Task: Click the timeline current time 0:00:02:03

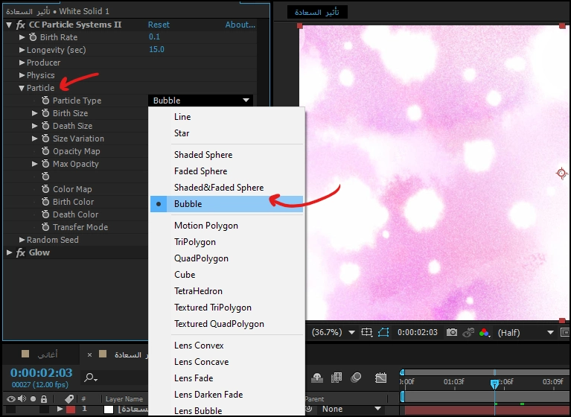Action: pyautogui.click(x=42, y=373)
